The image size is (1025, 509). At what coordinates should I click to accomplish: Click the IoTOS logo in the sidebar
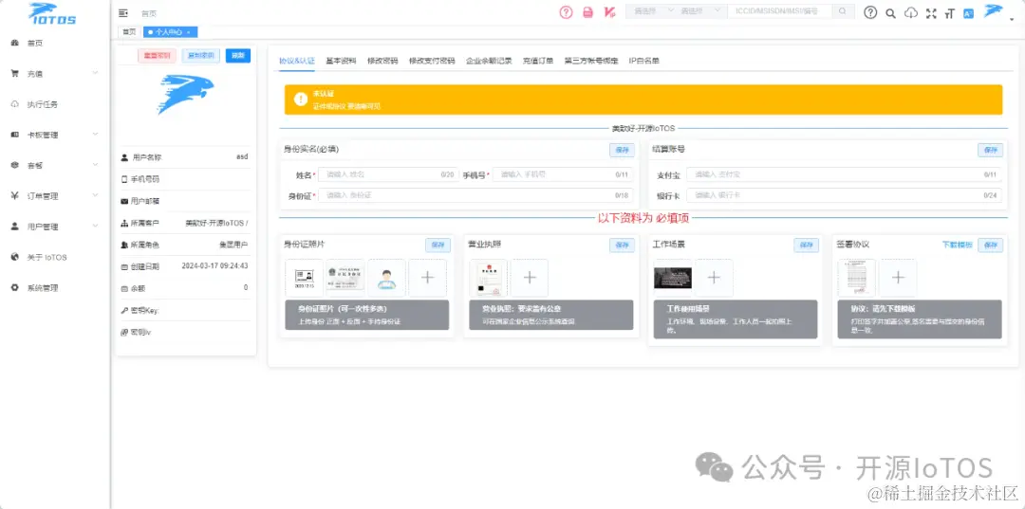[52, 13]
